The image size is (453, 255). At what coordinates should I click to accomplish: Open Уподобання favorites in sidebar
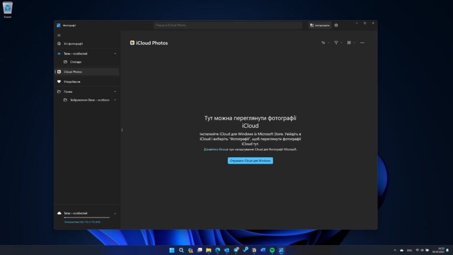point(87,82)
